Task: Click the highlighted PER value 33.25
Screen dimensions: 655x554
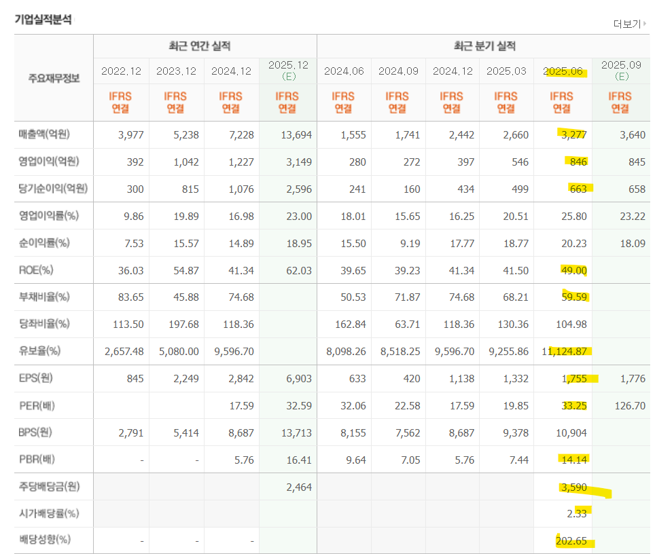Action: tap(574, 406)
